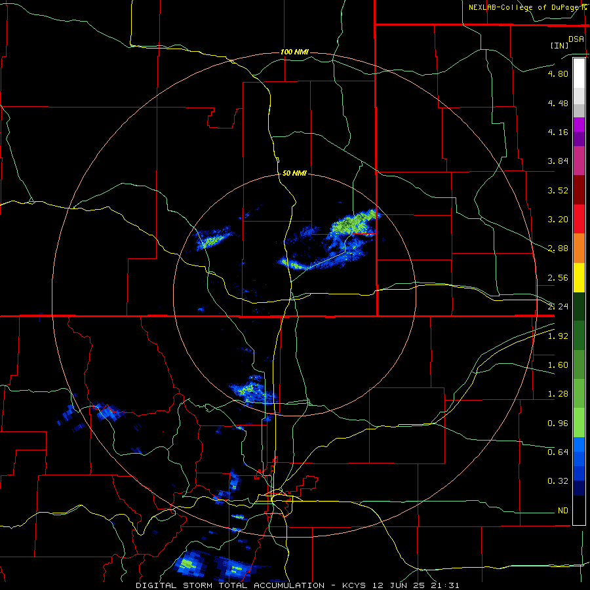Select the bright red swatch beside 3.20
The image size is (590, 590).
pos(579,219)
